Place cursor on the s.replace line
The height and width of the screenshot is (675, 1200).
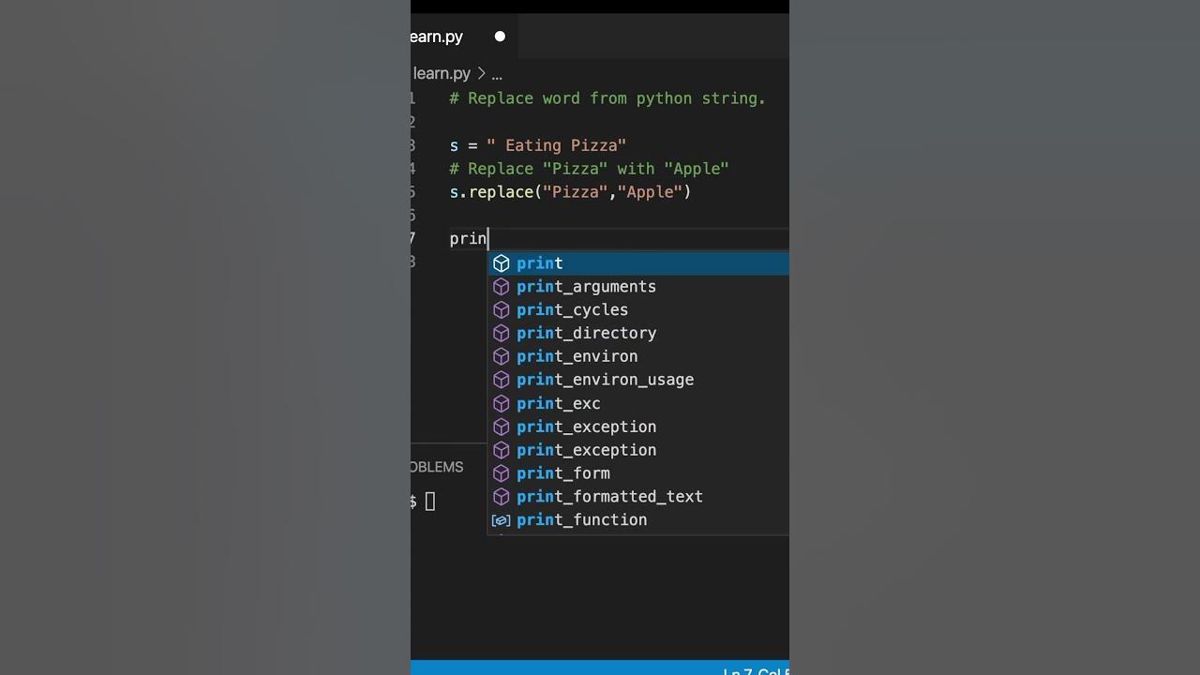570,192
